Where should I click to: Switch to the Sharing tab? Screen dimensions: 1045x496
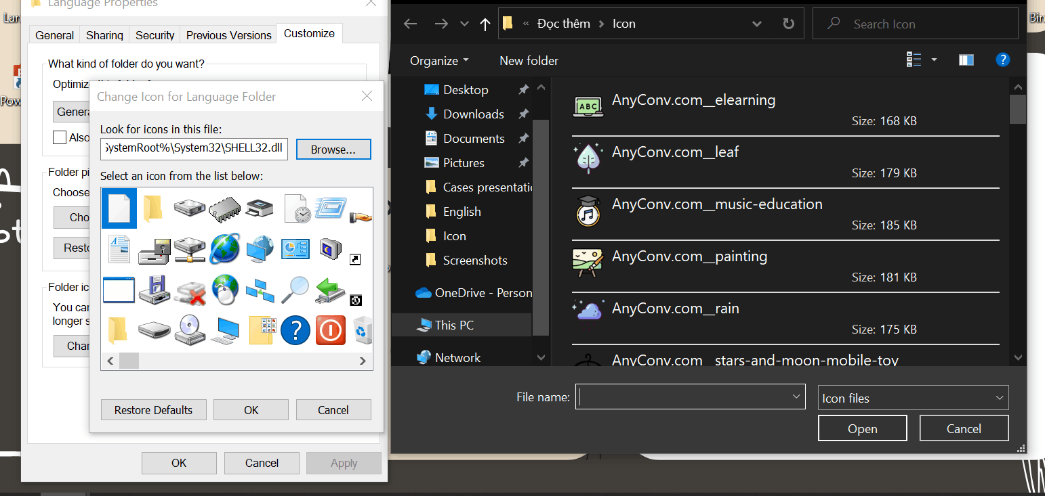point(104,35)
